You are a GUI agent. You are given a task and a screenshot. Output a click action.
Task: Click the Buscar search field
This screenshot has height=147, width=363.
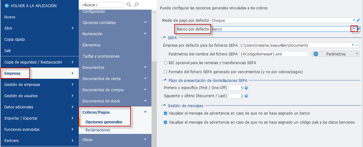tap(102, 5)
